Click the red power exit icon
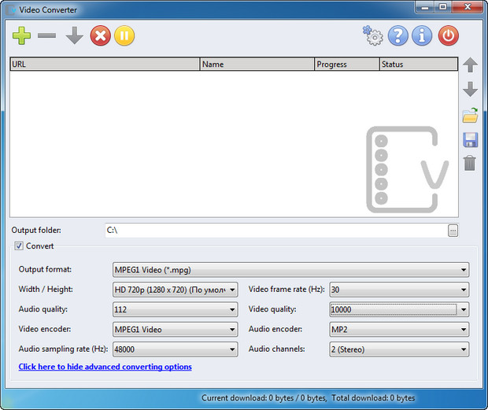Viewport: 488px width, 410px height. point(448,35)
